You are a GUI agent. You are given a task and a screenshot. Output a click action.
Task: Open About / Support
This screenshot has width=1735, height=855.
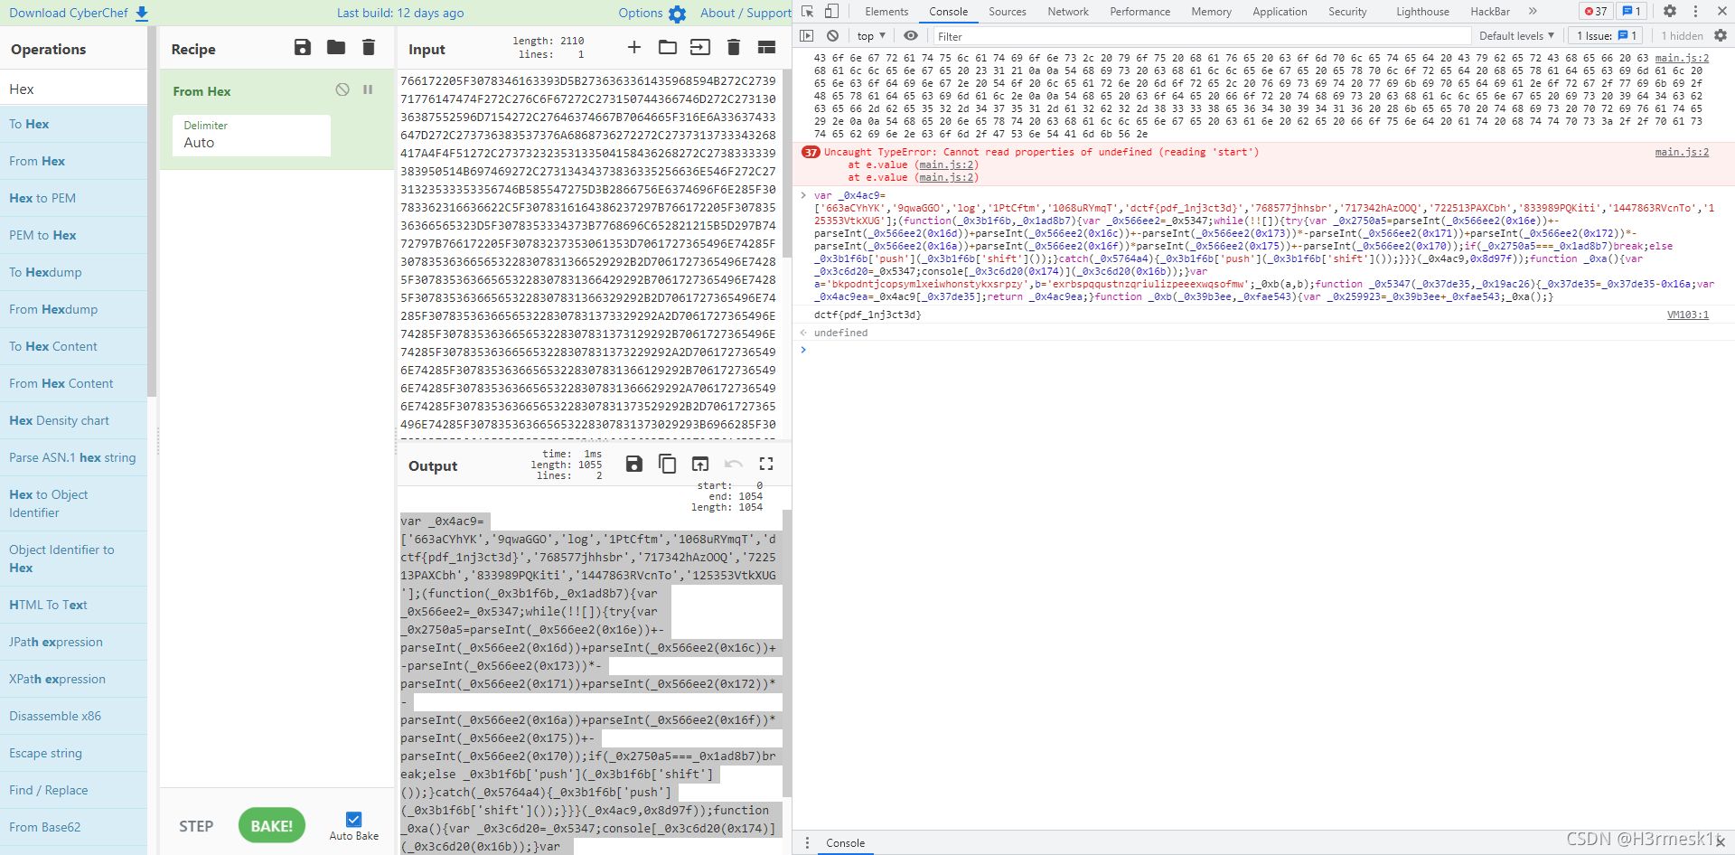(746, 13)
